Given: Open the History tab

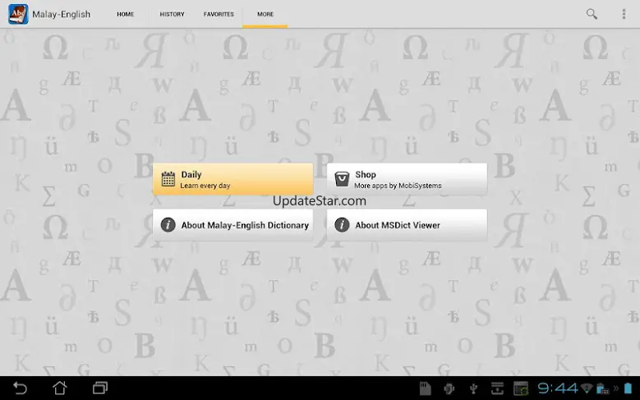Looking at the screenshot, I should 172,14.
